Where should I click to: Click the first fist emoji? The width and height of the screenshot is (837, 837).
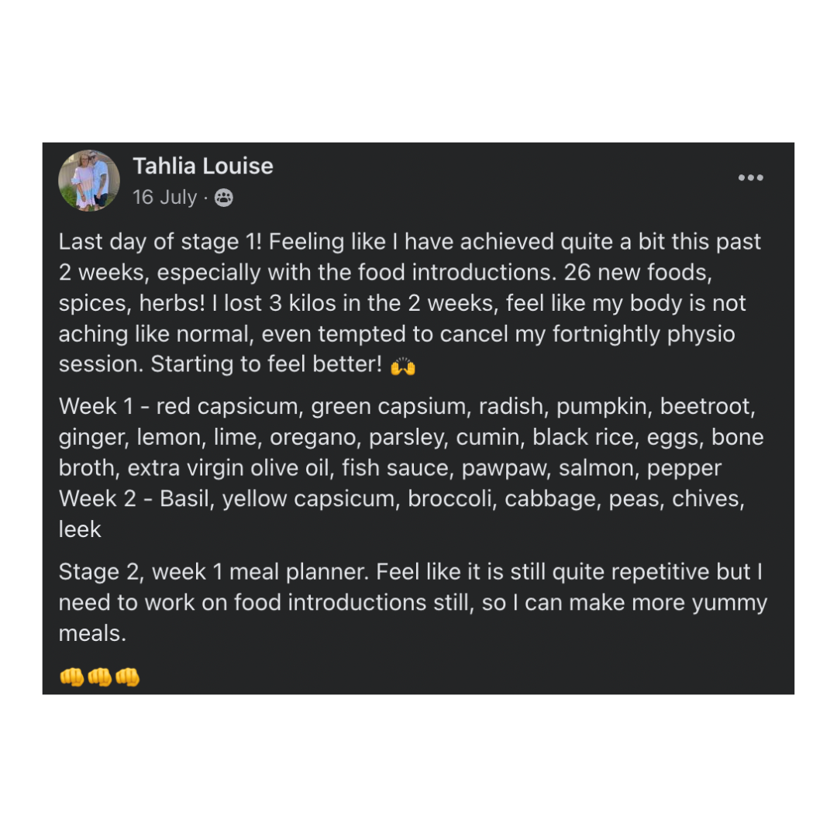point(71,677)
